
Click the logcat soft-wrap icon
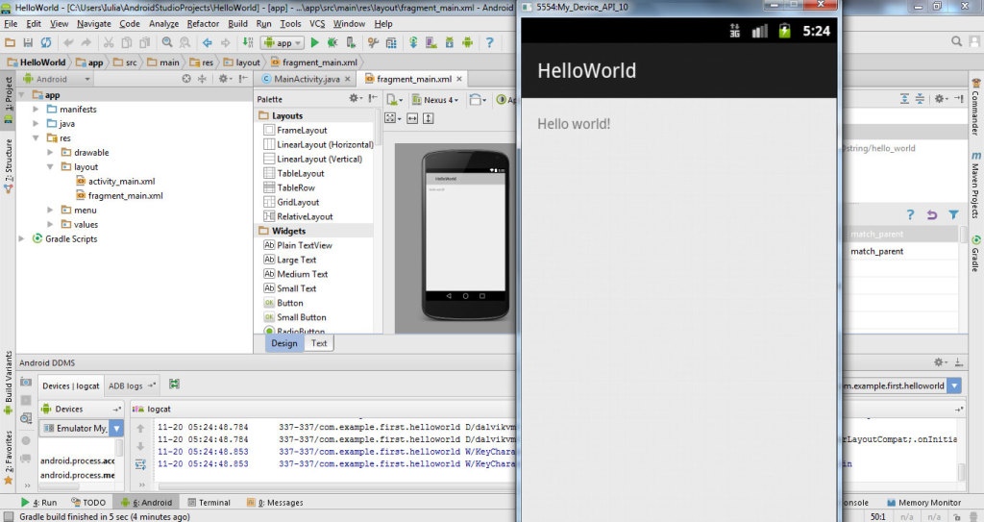click(140, 464)
